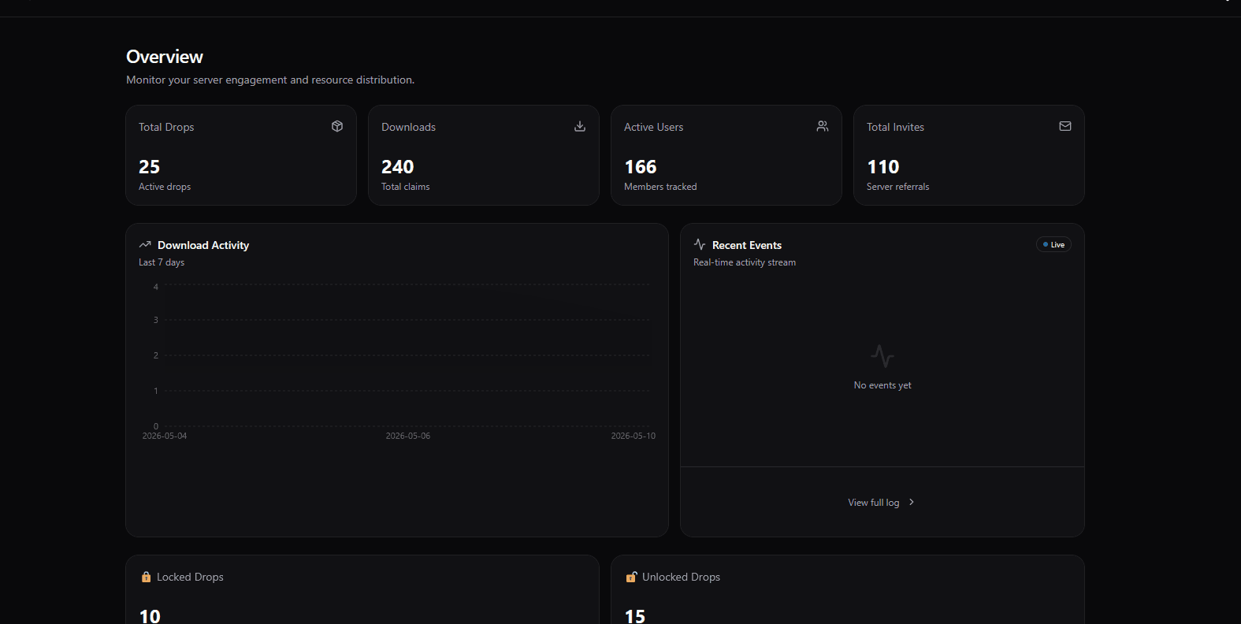This screenshot has height=624, width=1241.
Task: Click the Total claims caption
Action: pyautogui.click(x=406, y=187)
